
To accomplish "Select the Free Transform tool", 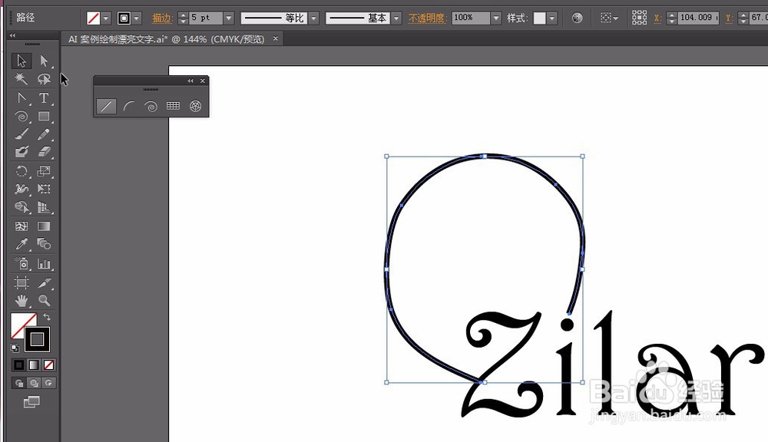I will click(44, 189).
